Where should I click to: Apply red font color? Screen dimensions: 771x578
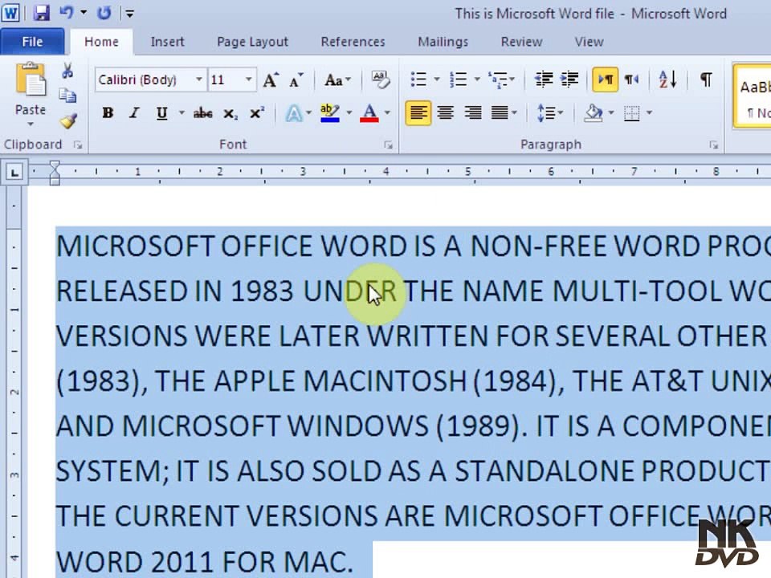click(369, 113)
